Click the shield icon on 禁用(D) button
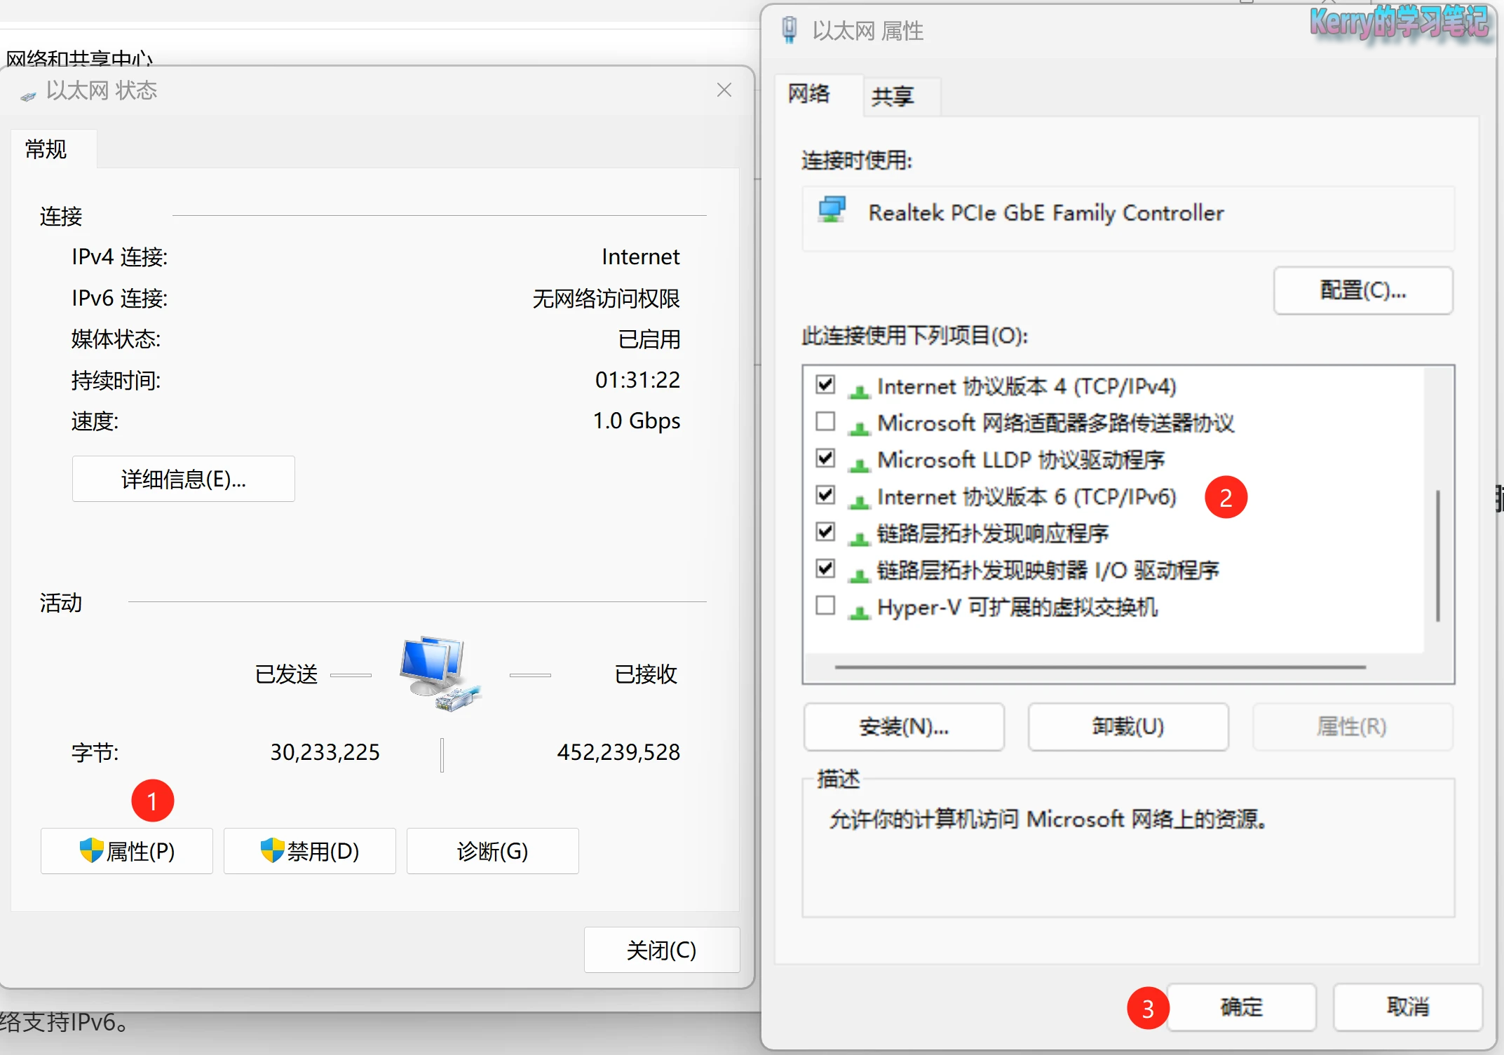Screen dimensions: 1504x1055 [272, 850]
